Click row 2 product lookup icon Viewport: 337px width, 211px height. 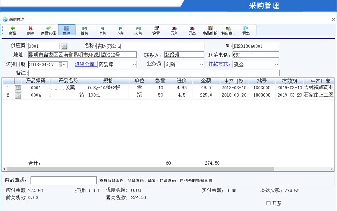click(x=18, y=95)
